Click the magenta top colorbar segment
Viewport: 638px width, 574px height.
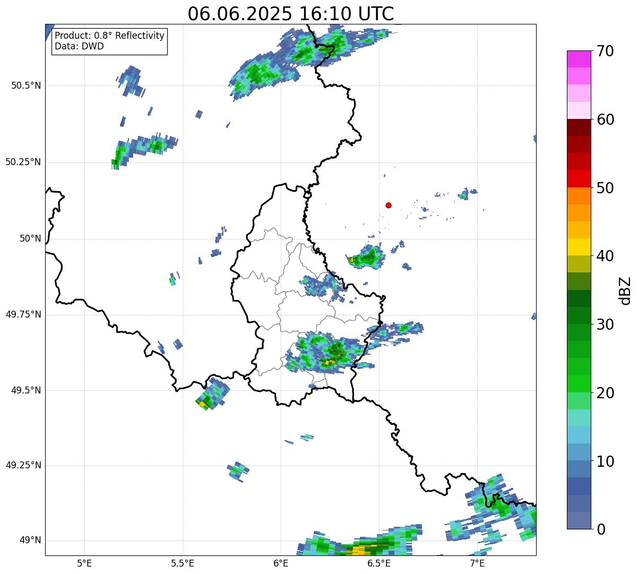(x=579, y=59)
